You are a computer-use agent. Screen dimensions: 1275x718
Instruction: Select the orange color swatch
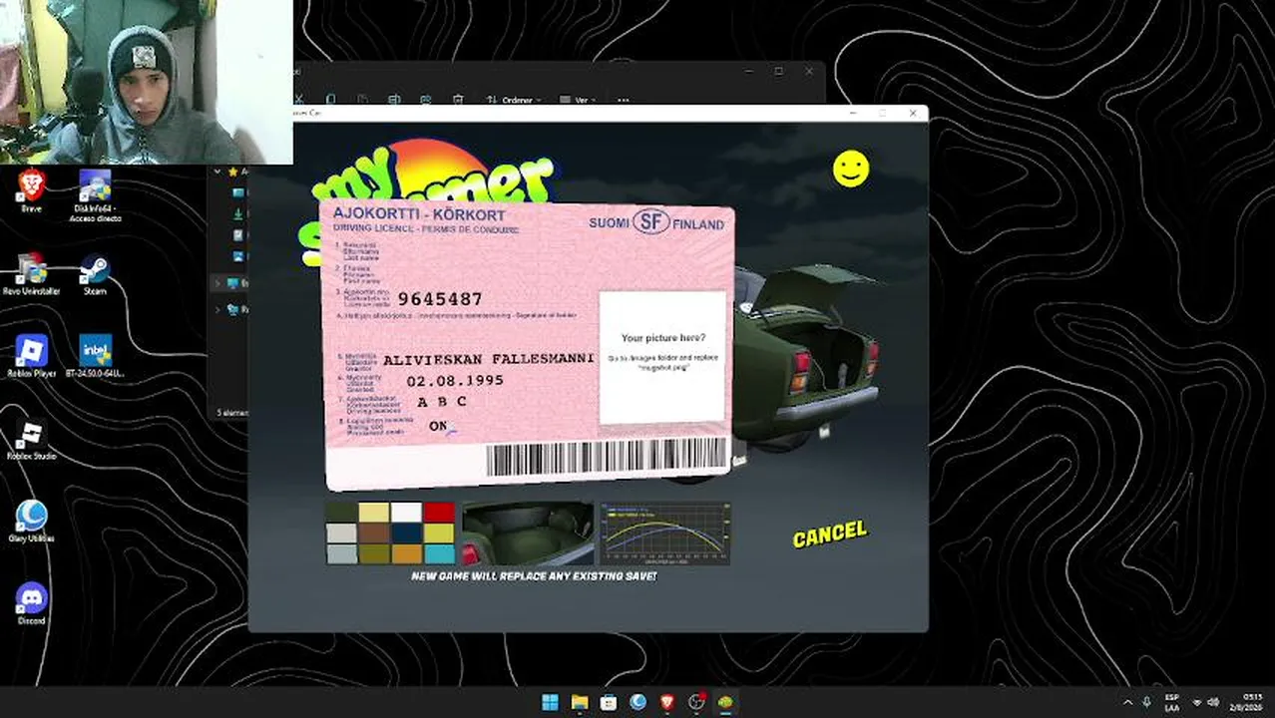(x=406, y=554)
